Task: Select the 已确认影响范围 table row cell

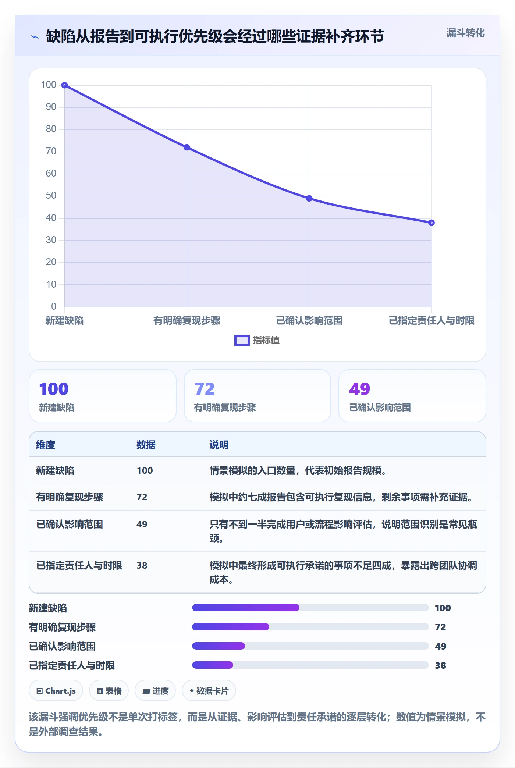Action: pos(70,524)
